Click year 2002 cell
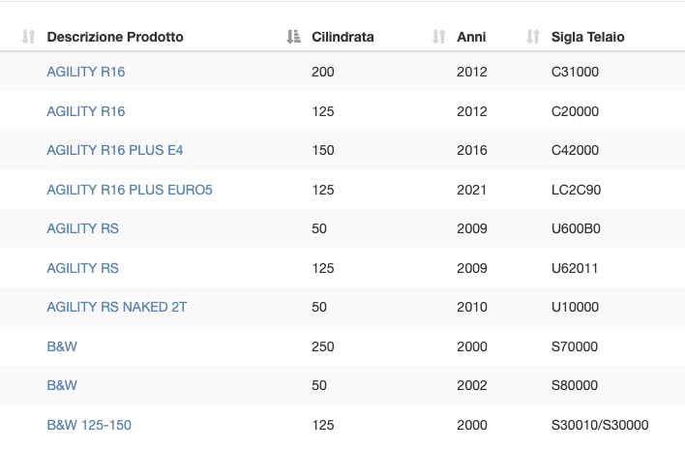Screen dimensions: 685x451 (472, 385)
